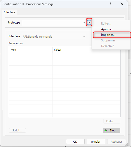
Task: Click the OK button
Action: [75, 142]
